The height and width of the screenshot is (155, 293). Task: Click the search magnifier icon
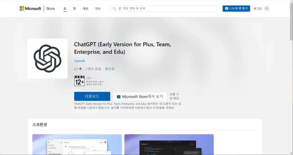point(114,8)
